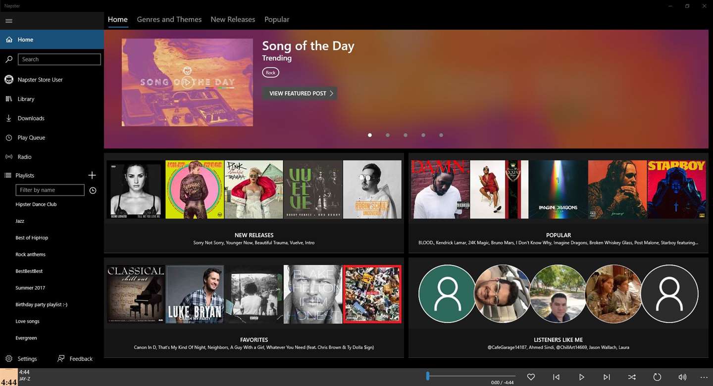Image resolution: width=713 pixels, height=386 pixels.
Task: Switch to Genres and Themes tab
Action: click(169, 19)
